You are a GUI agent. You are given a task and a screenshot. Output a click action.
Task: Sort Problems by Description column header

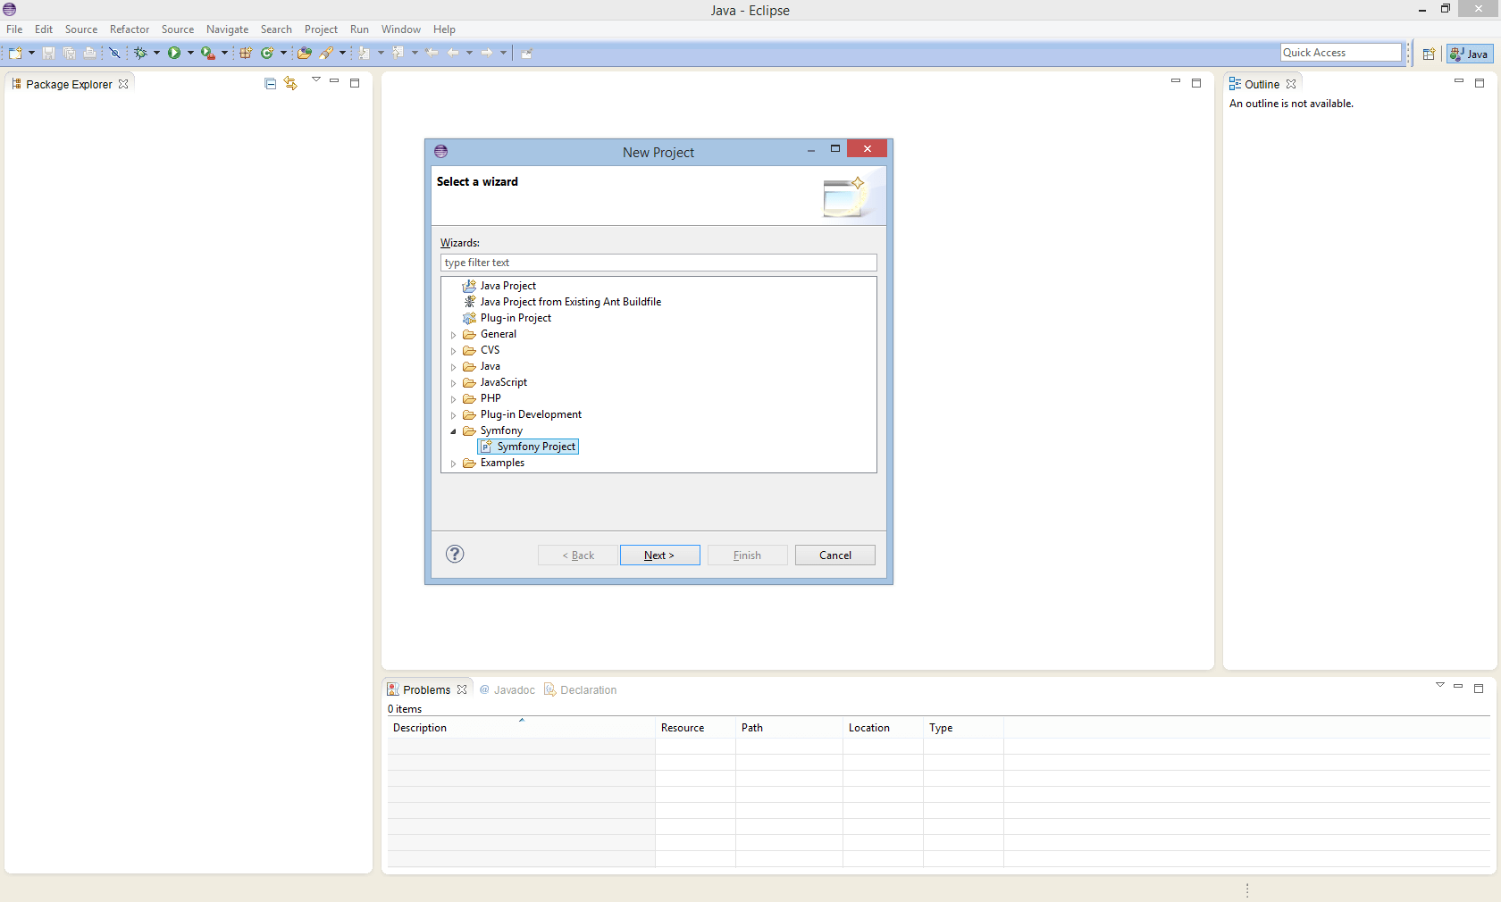coord(521,728)
